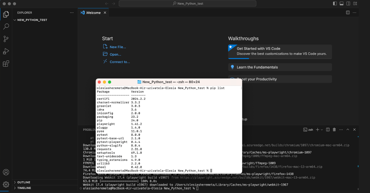
Task: Click the New_Python_test command center search box
Action: 188,4
